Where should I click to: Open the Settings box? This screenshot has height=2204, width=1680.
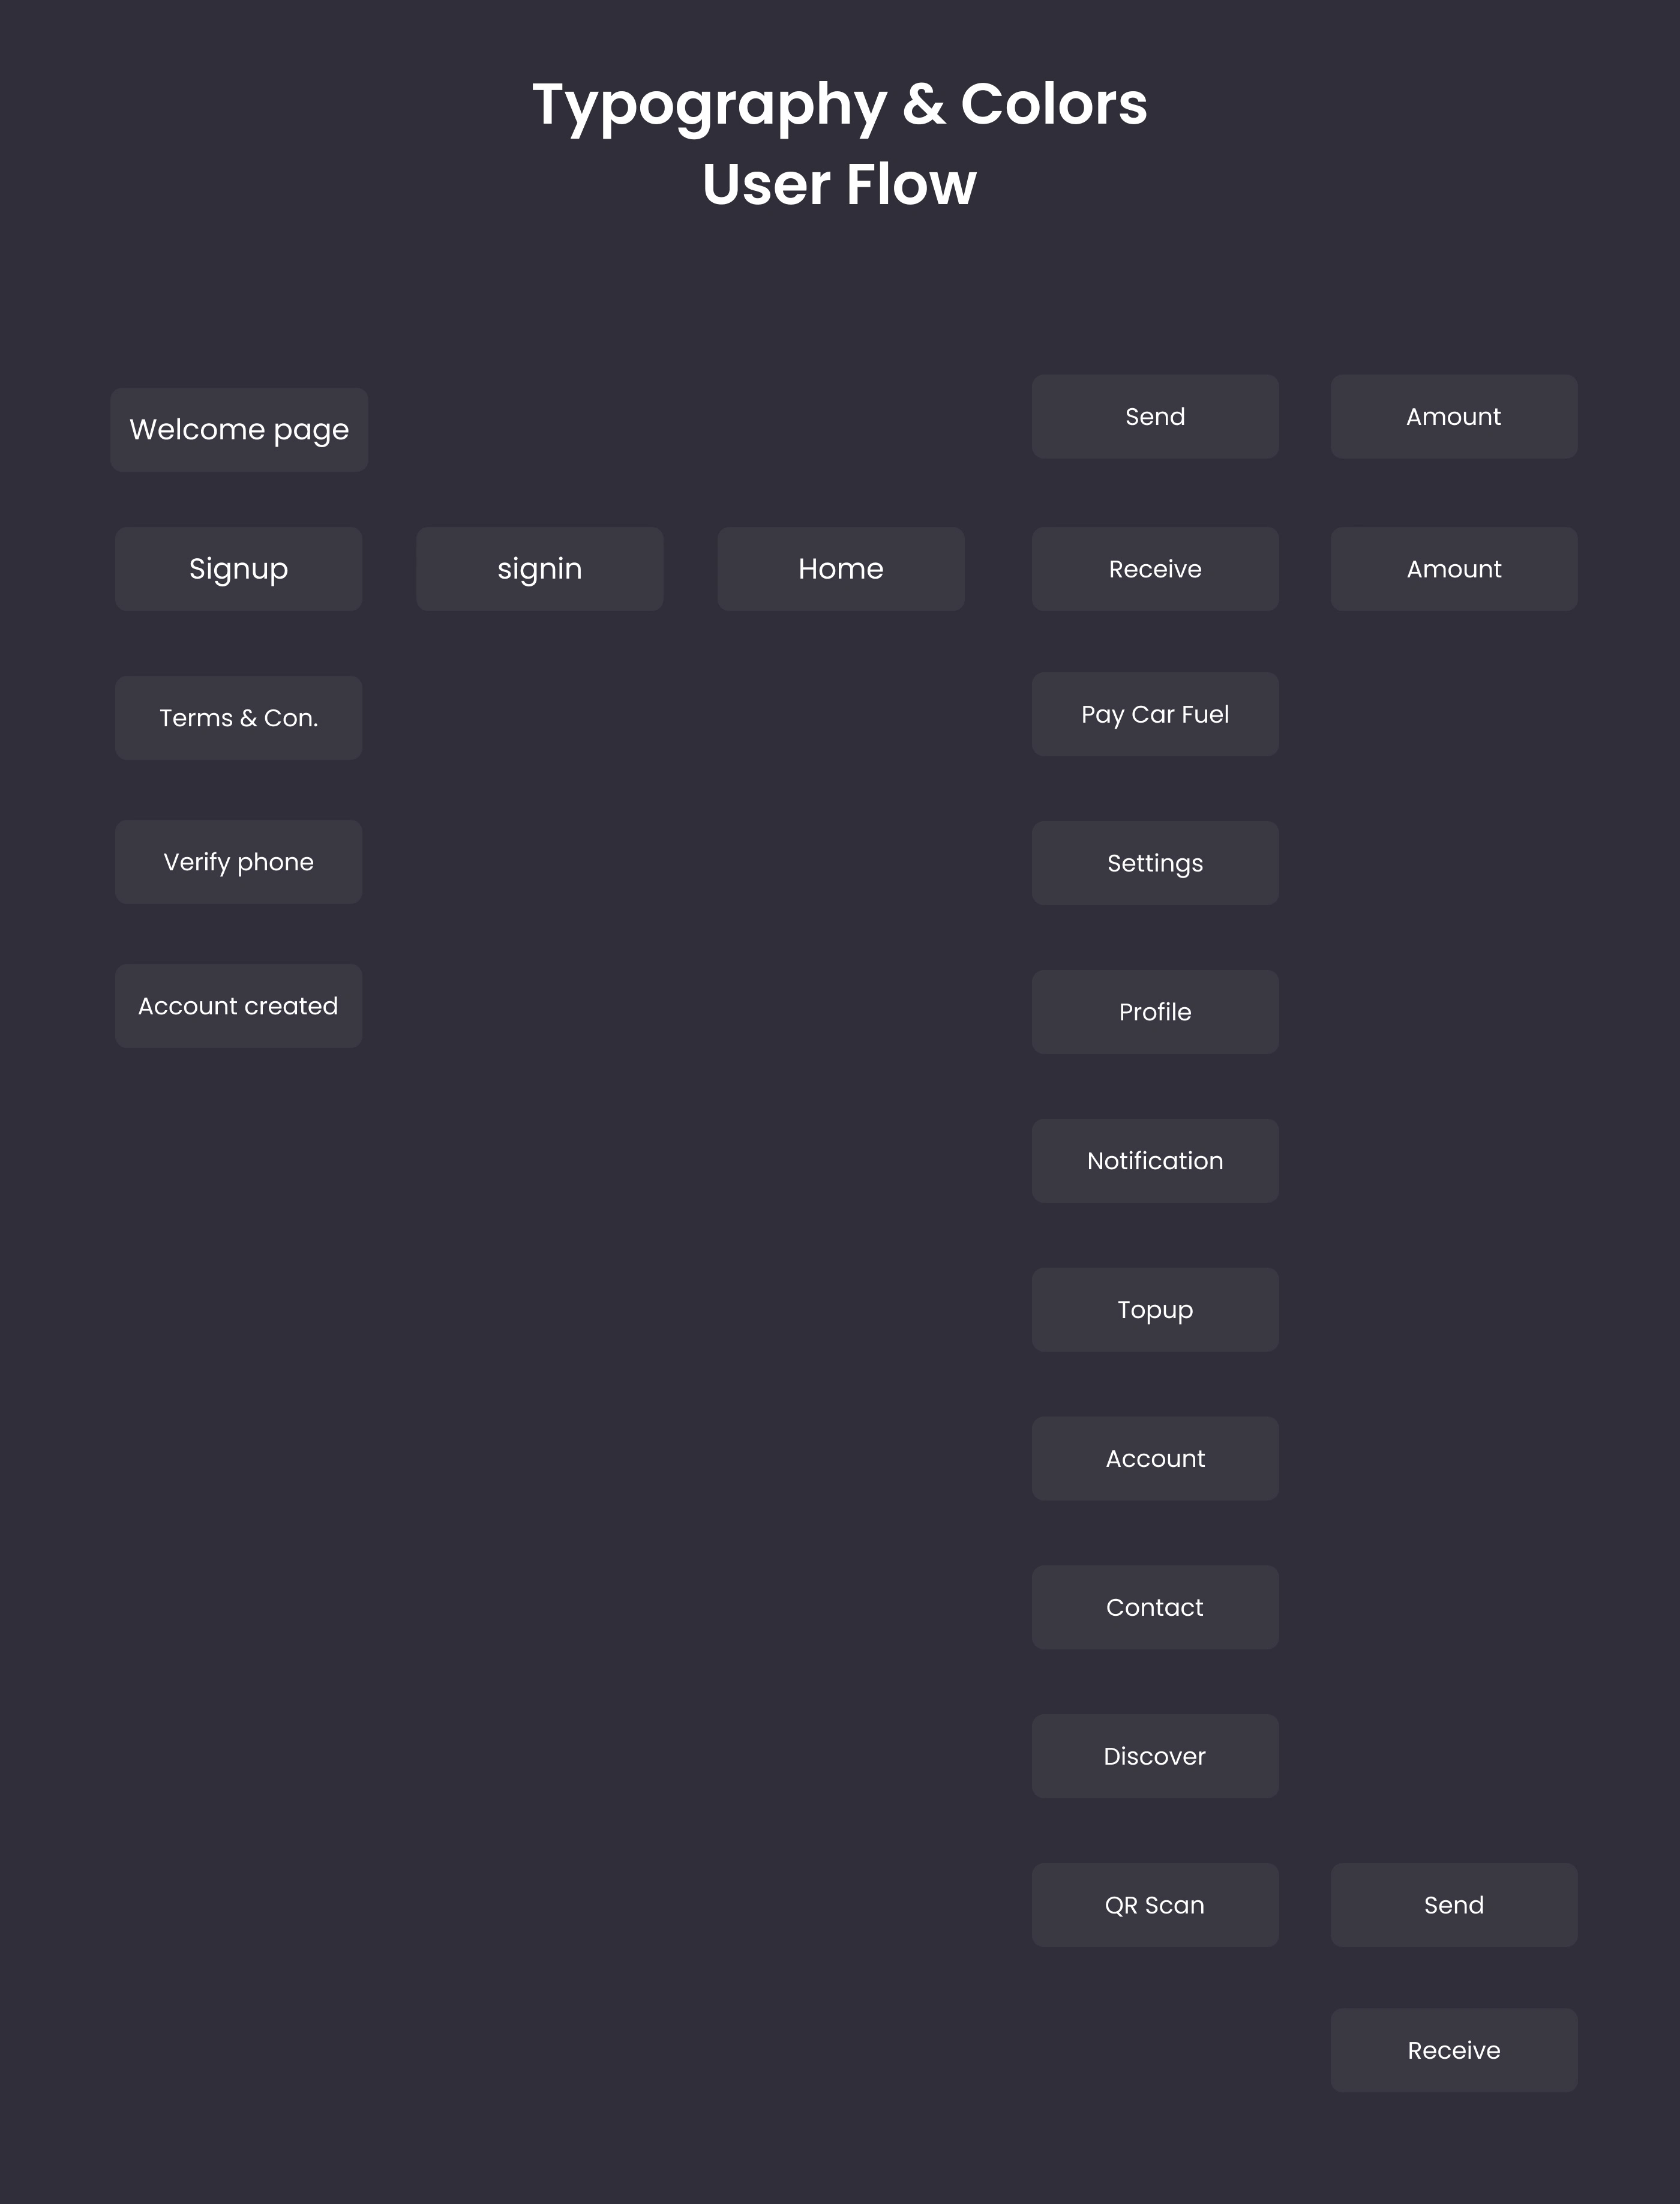(1155, 863)
